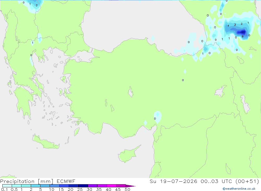Click the 45–50 mm legend color box
The height and width of the screenshot is (191, 261).
tap(121, 186)
